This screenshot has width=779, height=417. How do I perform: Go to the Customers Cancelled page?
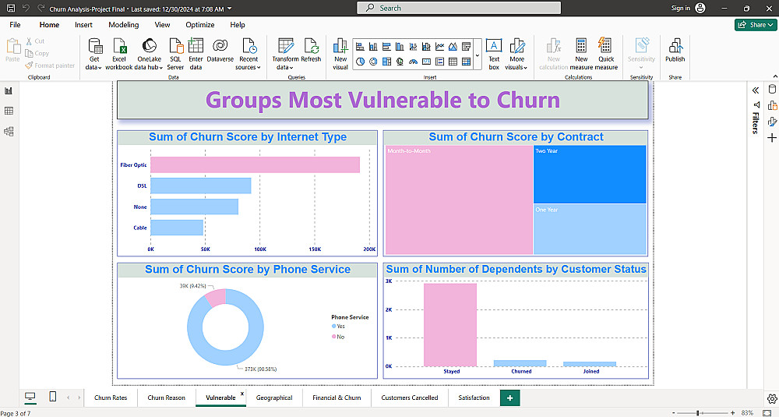point(410,398)
